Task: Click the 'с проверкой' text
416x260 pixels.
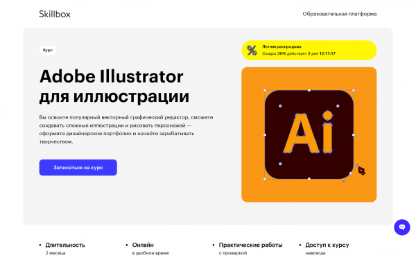Action: coord(233,253)
